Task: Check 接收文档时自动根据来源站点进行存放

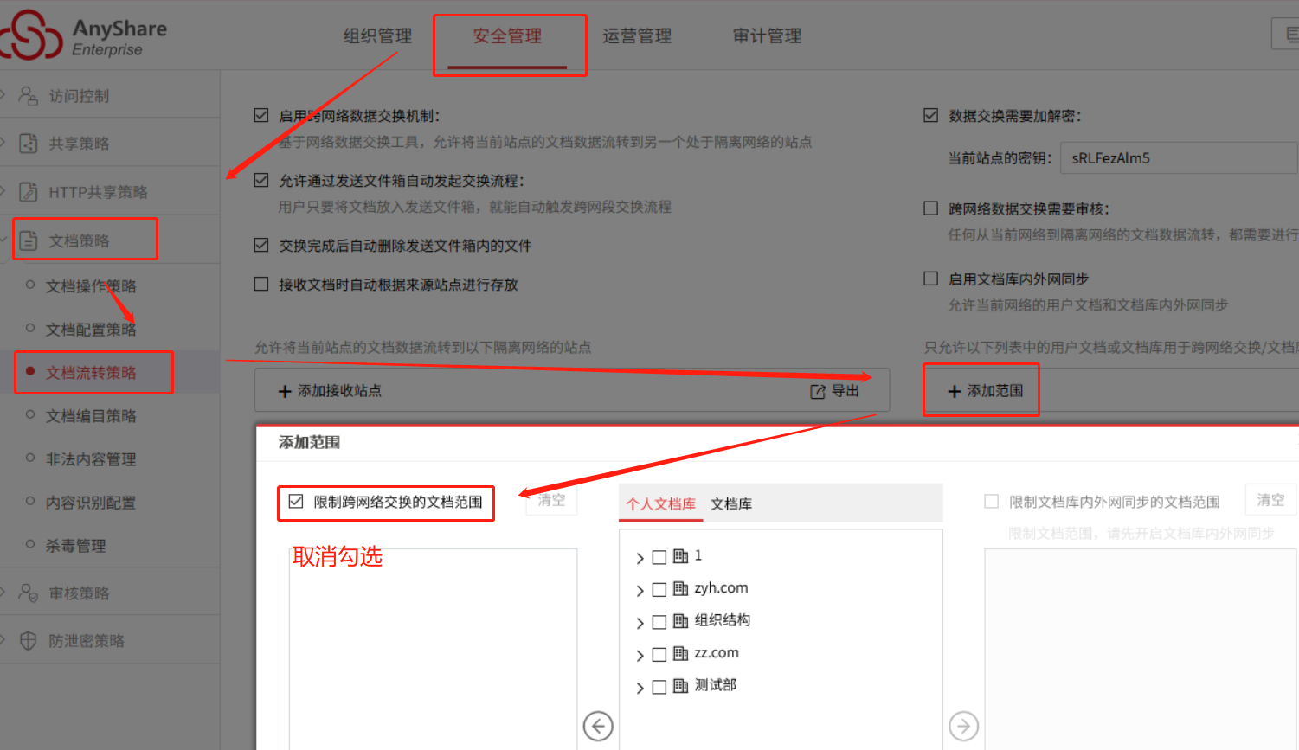Action: coord(261,284)
